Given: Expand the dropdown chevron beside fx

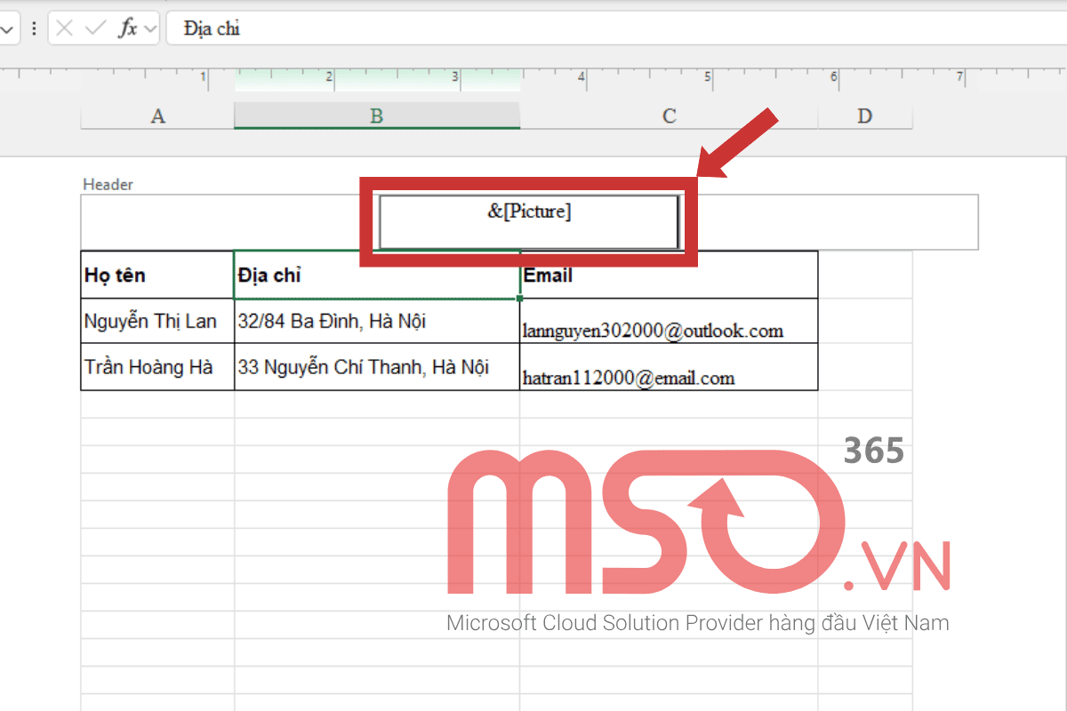Looking at the screenshot, I should coord(149,28).
